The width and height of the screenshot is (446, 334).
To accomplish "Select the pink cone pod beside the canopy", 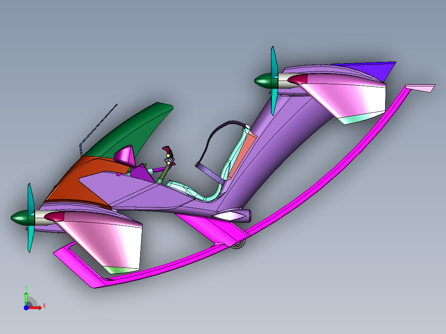I will (125, 156).
